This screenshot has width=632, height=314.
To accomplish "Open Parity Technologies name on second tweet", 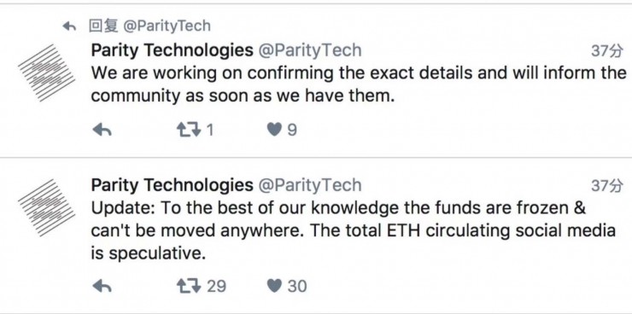I will pyautogui.click(x=173, y=185).
